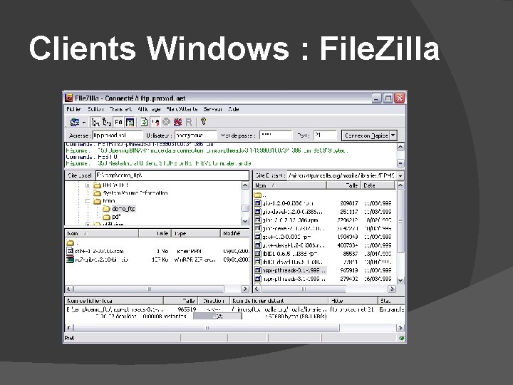Toggle the message log toolbar icon

(130, 122)
